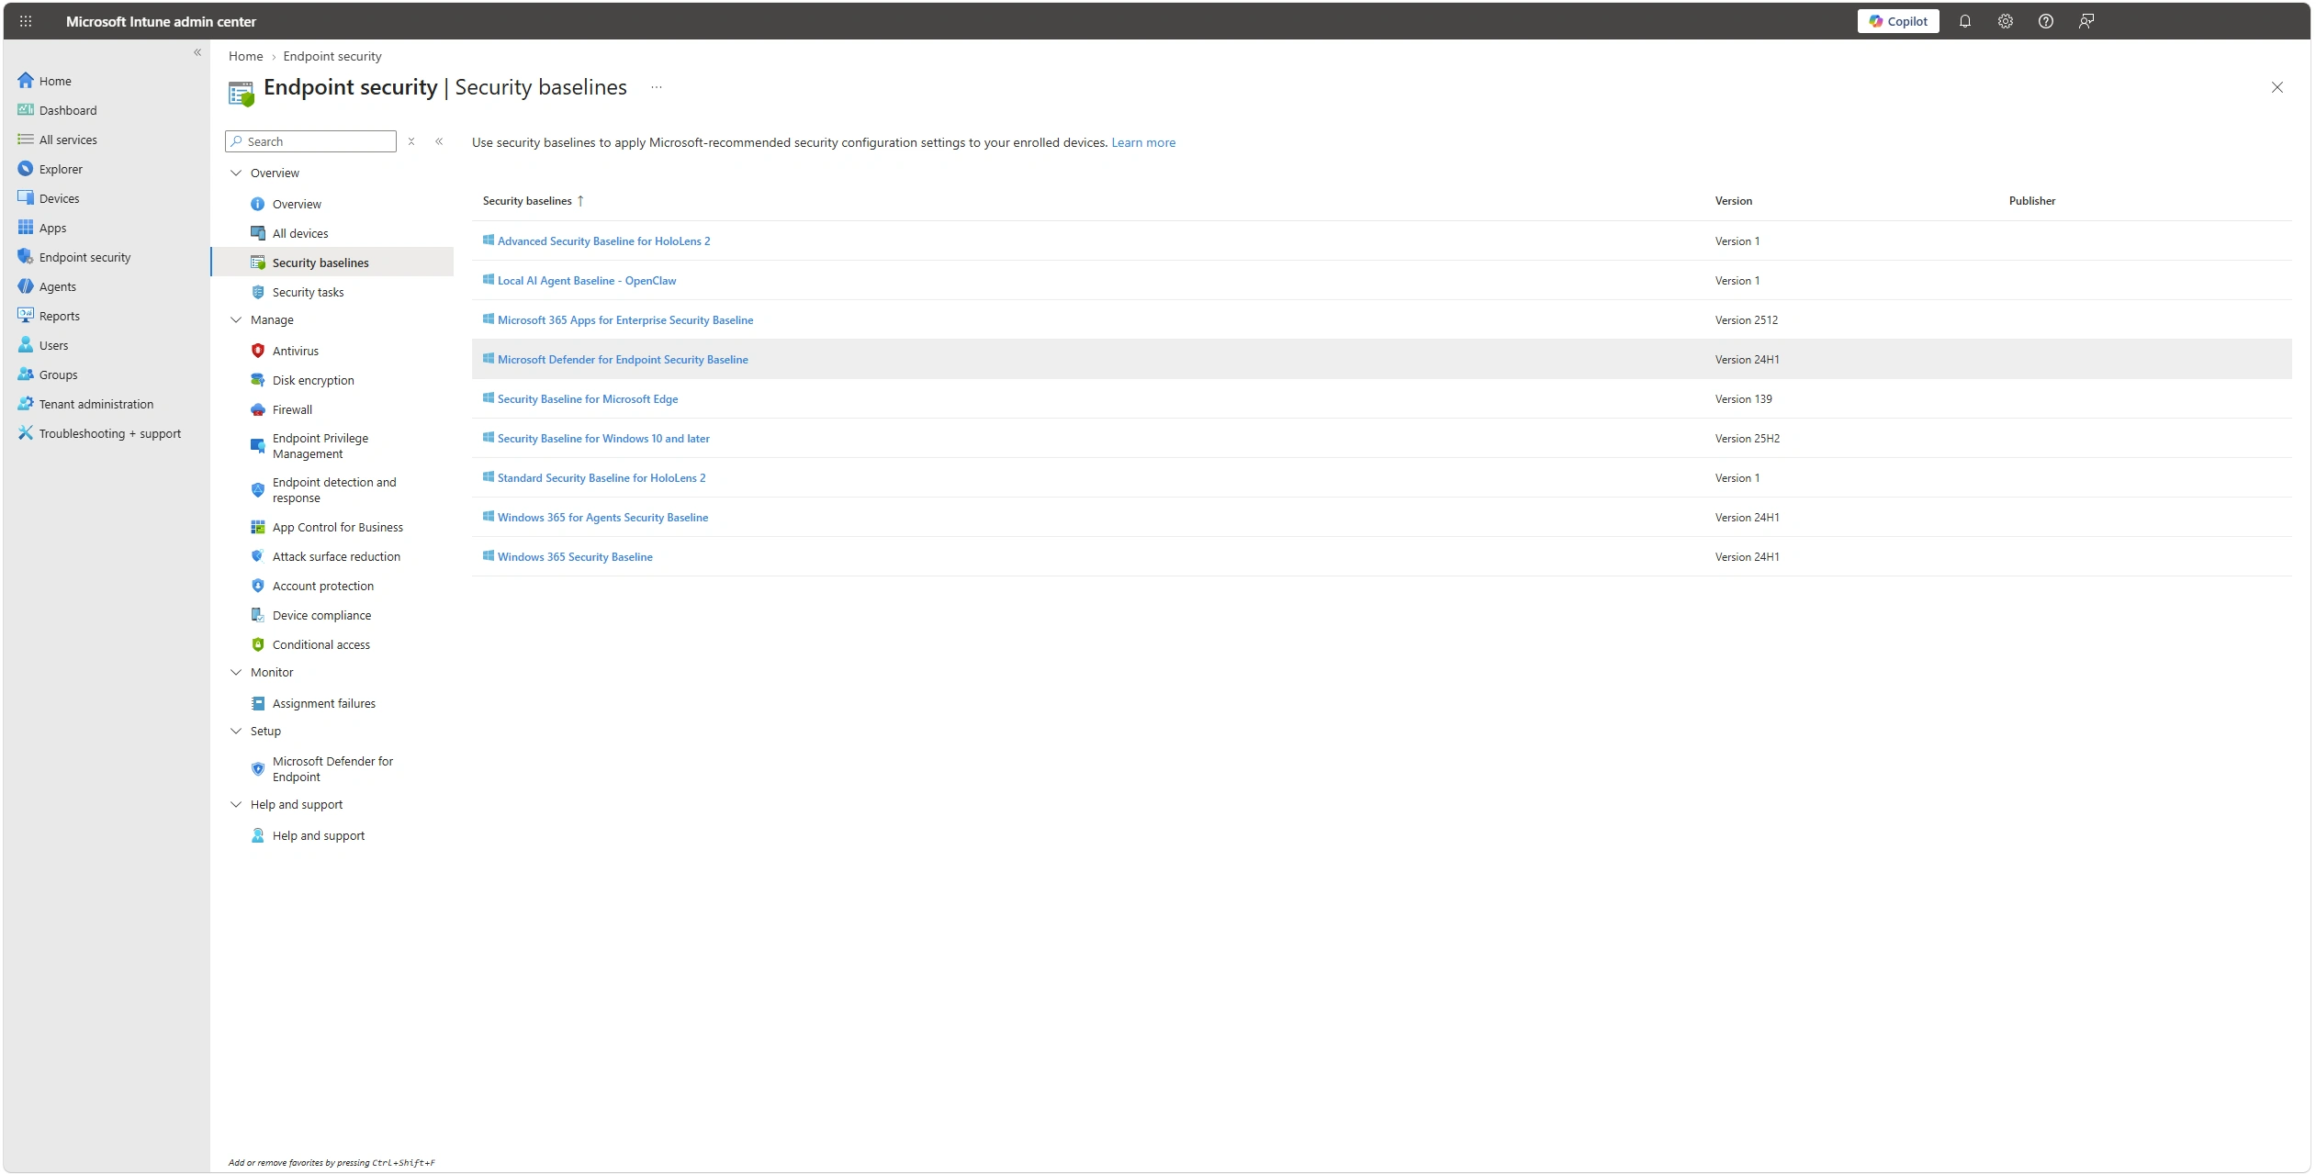
Task: Open Local AI Agent Baseline - OpenClaw
Action: (x=587, y=280)
